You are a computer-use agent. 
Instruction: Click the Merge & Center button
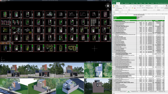(x=149, y=8)
